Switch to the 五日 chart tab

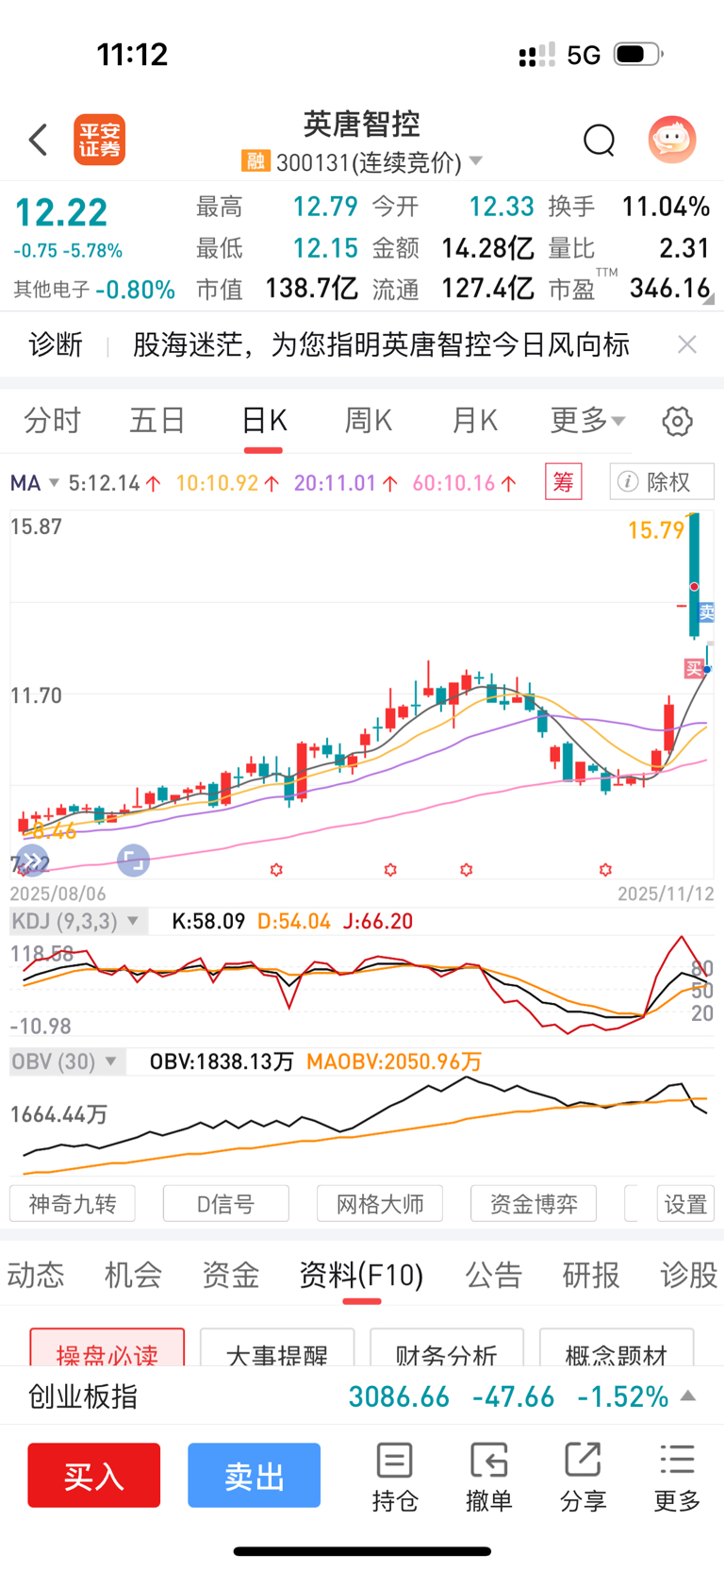(x=157, y=420)
